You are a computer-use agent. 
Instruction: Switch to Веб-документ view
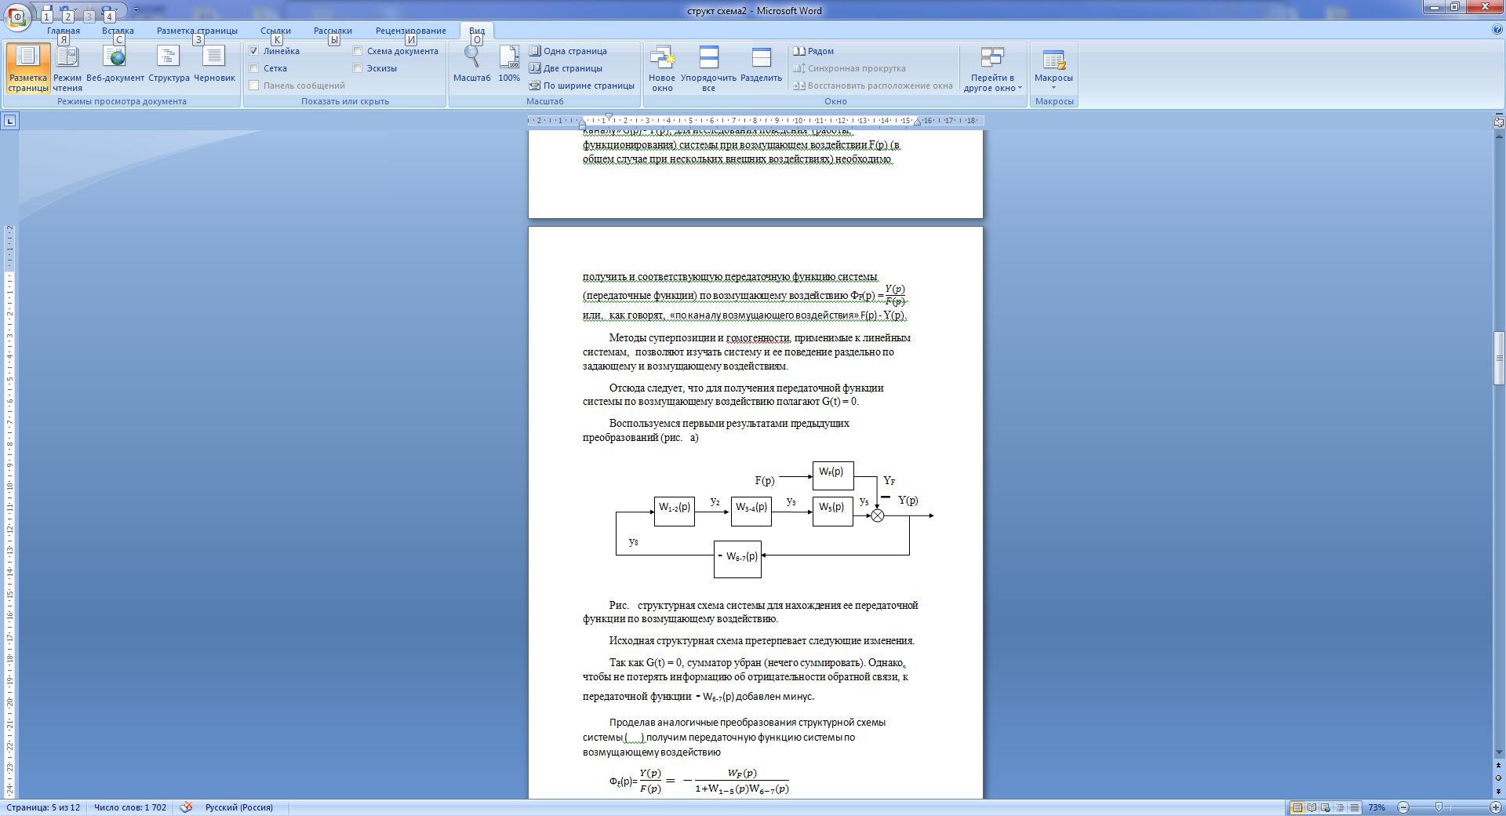115,64
